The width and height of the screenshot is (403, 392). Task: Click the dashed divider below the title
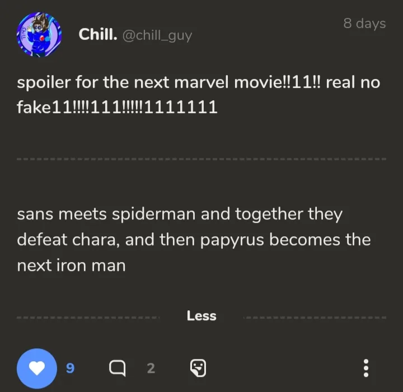201,159
